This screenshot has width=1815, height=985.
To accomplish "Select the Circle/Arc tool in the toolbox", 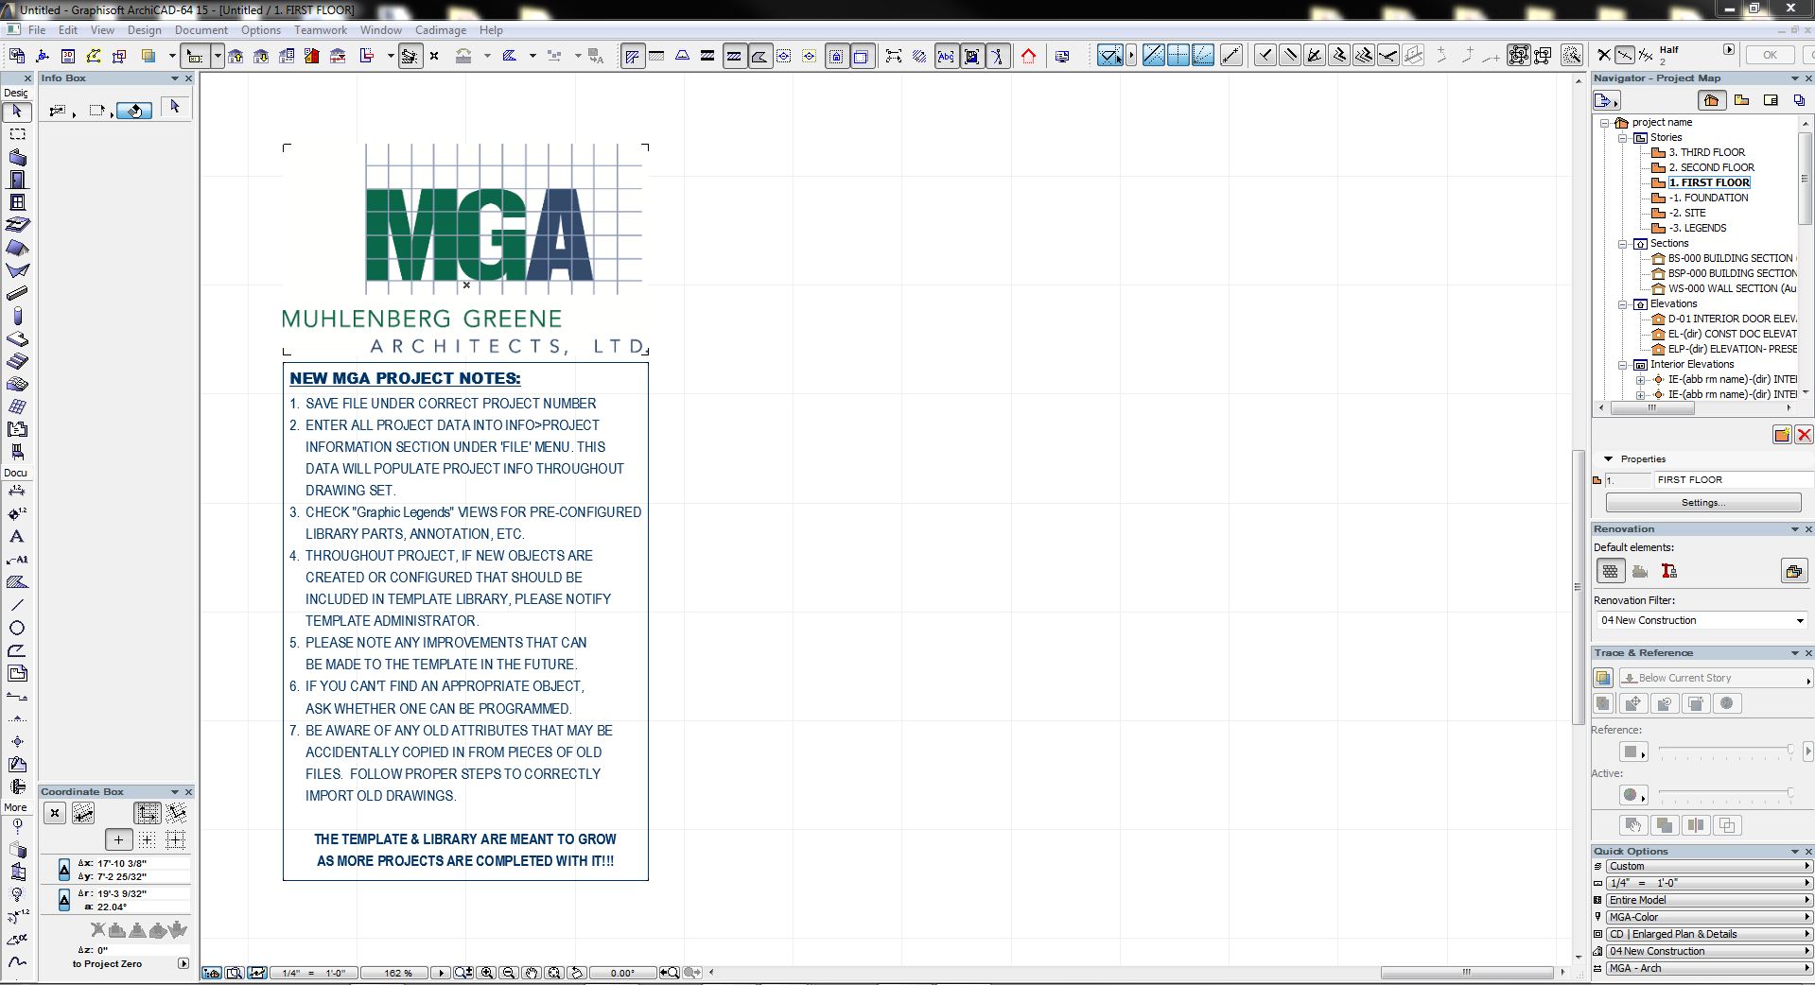I will 17,628.
